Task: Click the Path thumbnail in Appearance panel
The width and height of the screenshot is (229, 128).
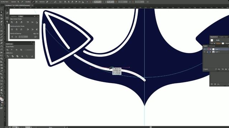Action: point(212,40)
